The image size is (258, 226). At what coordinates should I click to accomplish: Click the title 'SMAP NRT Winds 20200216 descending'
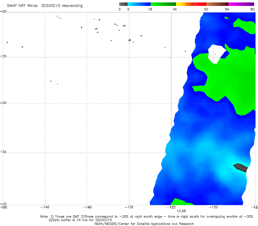[x=45, y=6]
